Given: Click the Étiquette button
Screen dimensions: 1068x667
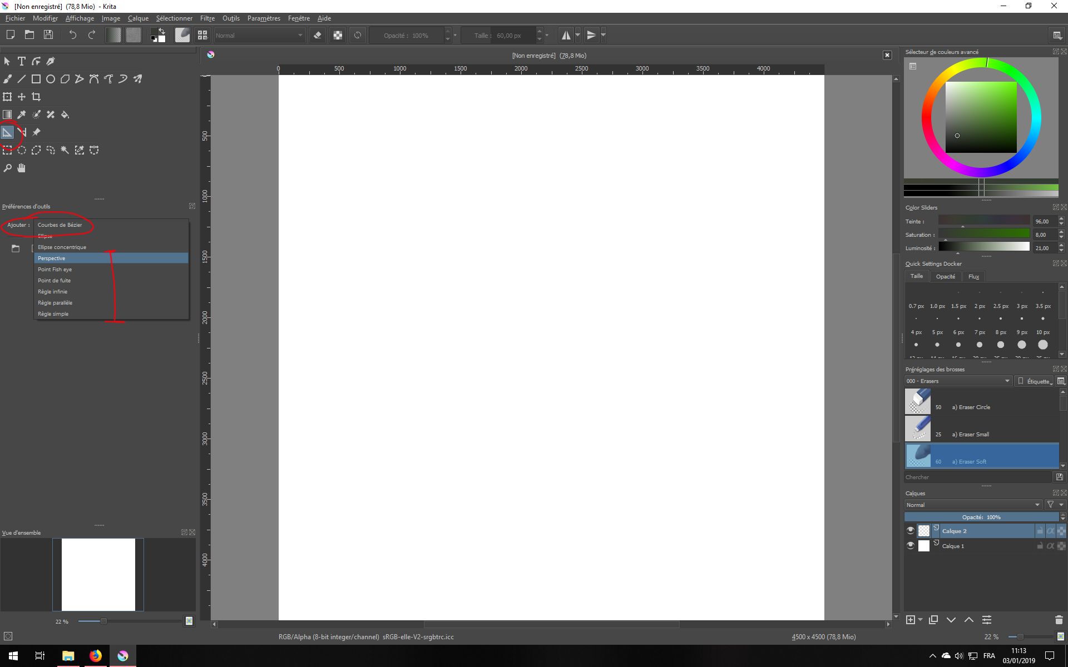Looking at the screenshot, I should (x=1035, y=381).
